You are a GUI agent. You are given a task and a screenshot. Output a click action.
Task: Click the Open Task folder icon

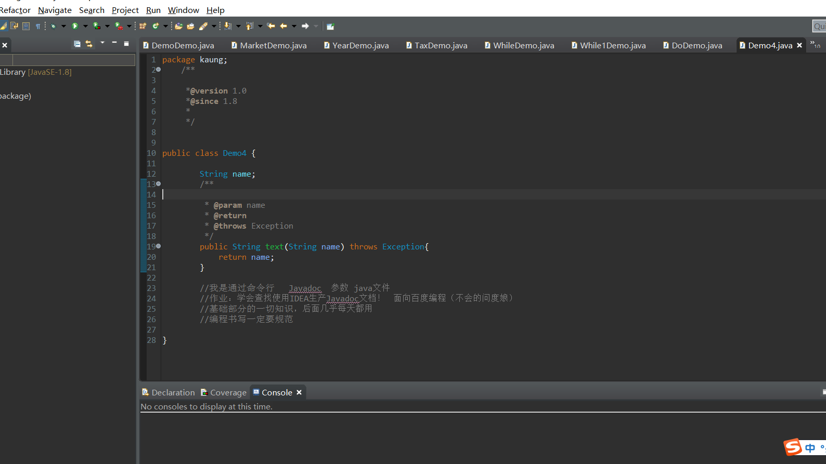pyautogui.click(x=191, y=26)
